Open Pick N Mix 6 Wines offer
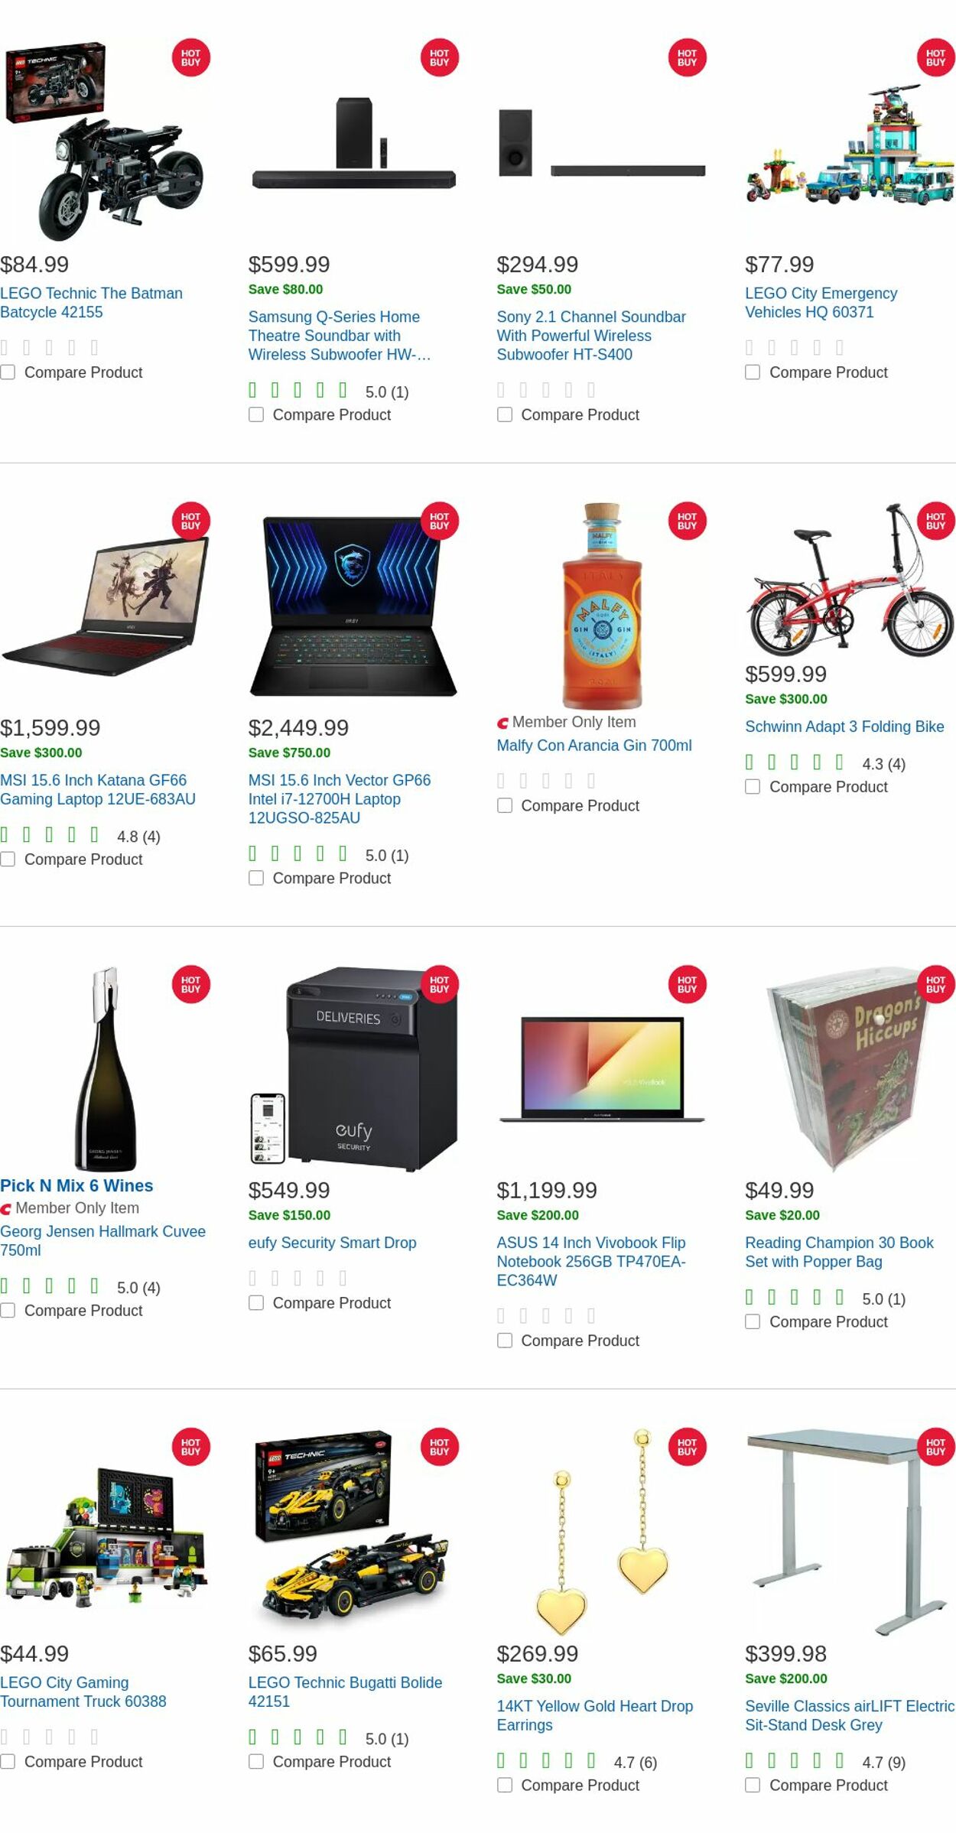The width and height of the screenshot is (956, 1833). tap(76, 1185)
